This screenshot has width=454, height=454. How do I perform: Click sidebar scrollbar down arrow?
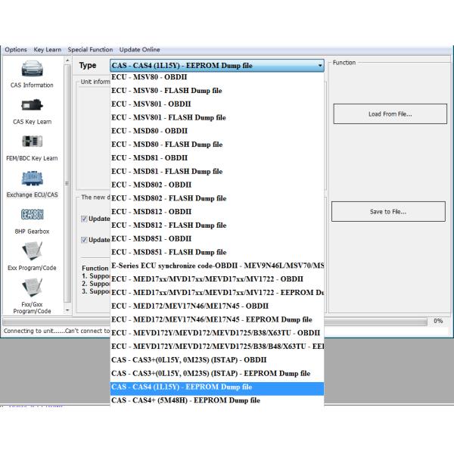(x=67, y=310)
